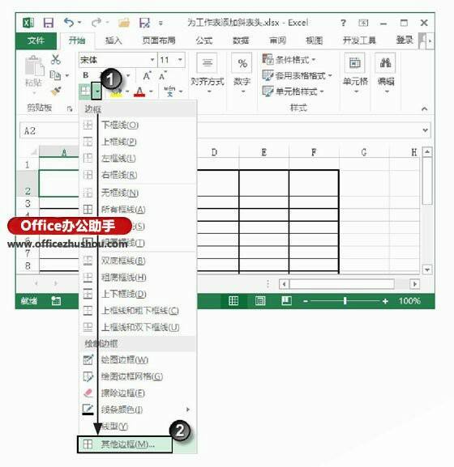This screenshot has width=454, height=467.
Task: Click the zoom slider handle
Action: pyautogui.click(x=345, y=301)
